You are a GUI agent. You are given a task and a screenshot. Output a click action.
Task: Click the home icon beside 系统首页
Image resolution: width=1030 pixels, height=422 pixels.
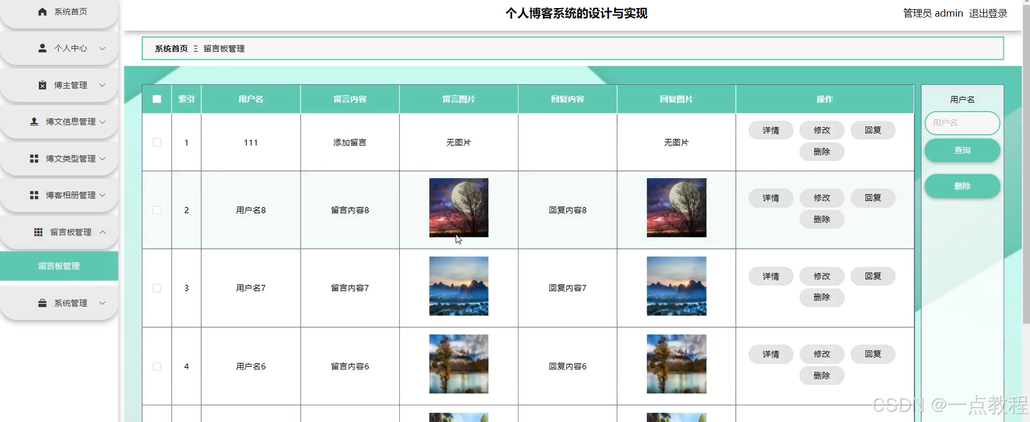42,11
